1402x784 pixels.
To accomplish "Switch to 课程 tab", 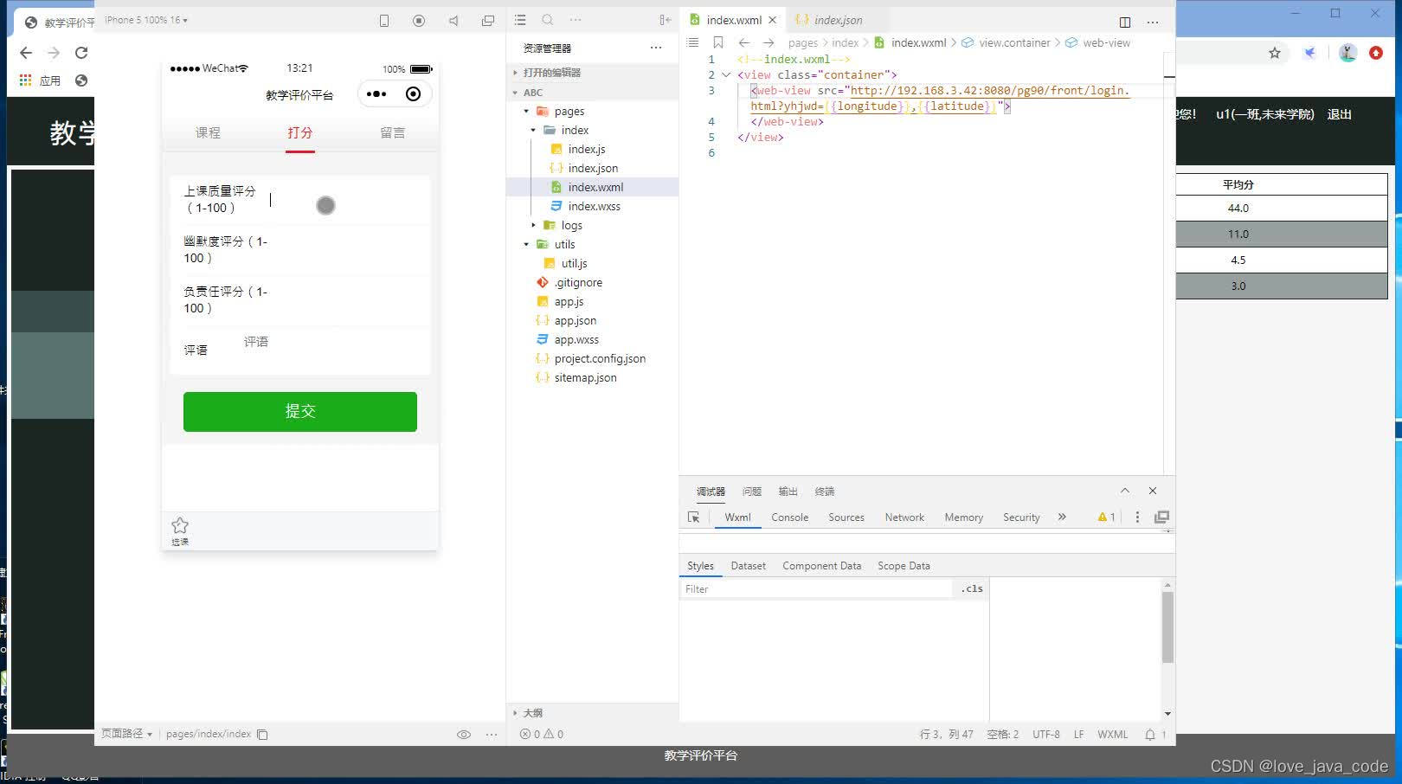I will 208,132.
